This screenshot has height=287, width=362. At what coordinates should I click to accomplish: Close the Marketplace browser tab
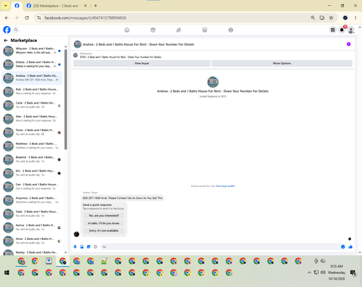(x=85, y=6)
